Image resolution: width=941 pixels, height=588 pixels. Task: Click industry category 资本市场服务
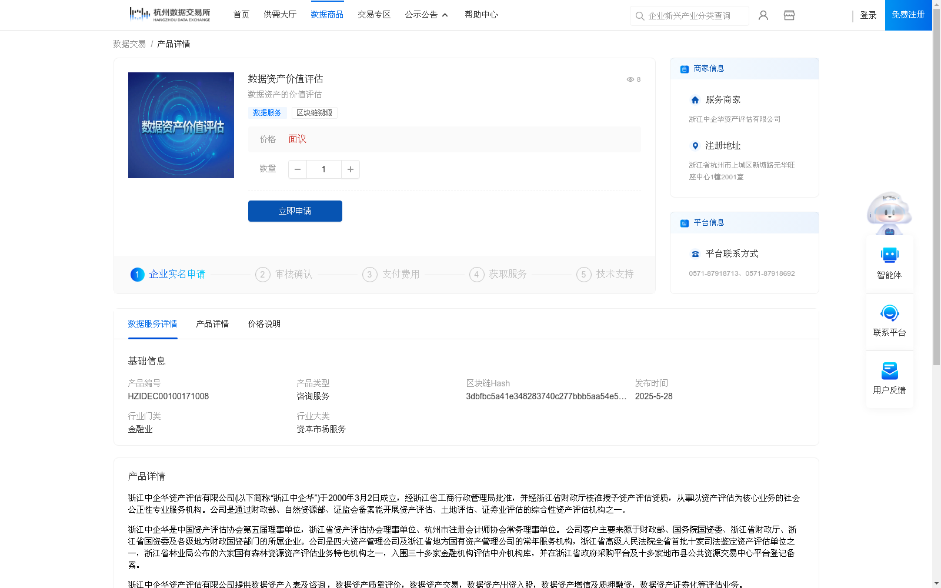(x=321, y=429)
